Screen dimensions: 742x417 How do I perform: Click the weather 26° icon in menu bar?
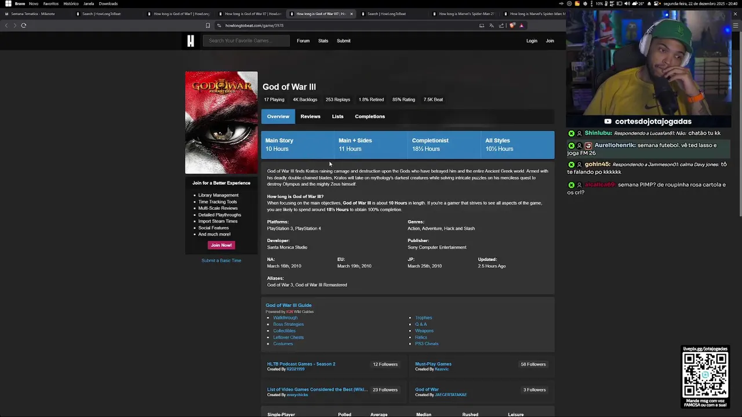coord(639,3)
